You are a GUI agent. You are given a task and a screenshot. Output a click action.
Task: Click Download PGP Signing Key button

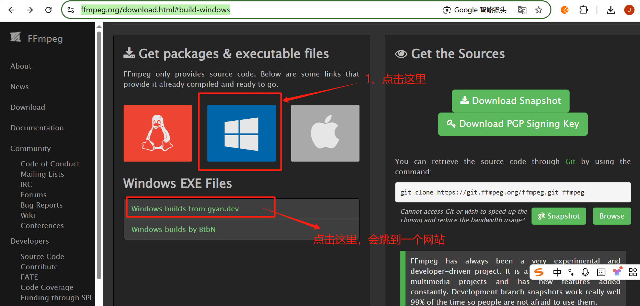pyautogui.click(x=513, y=124)
